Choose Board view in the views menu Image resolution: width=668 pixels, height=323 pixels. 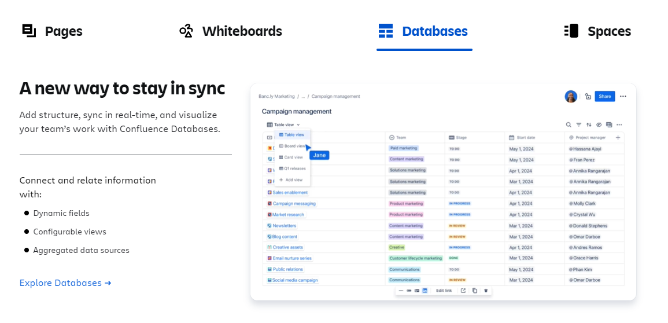pos(292,146)
